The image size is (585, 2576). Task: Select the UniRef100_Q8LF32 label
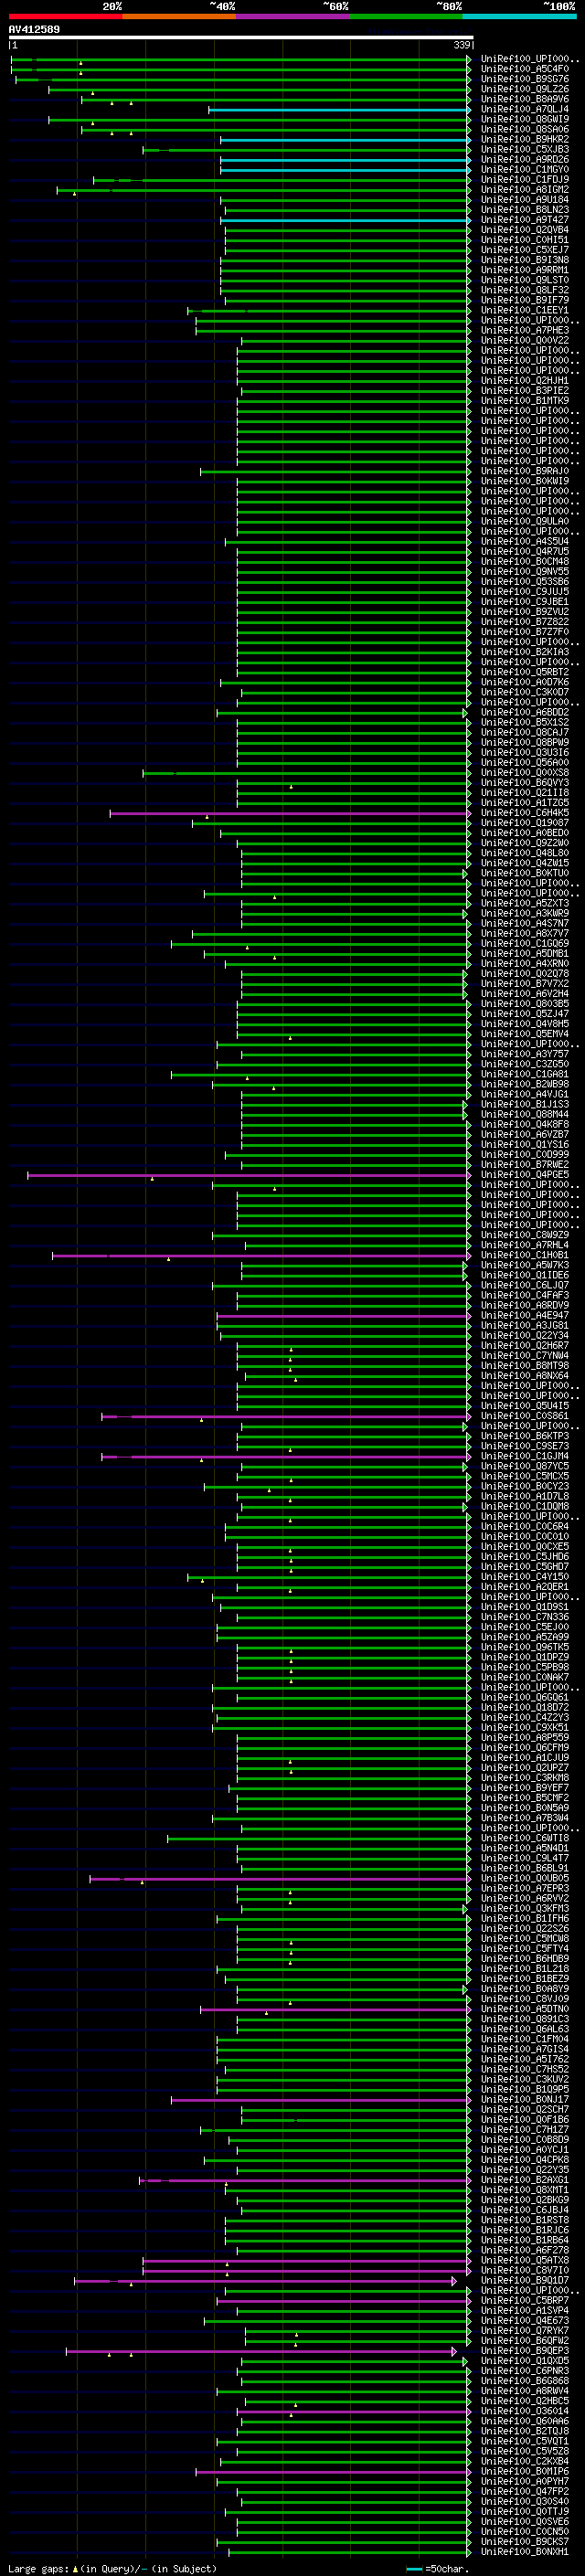524,290
